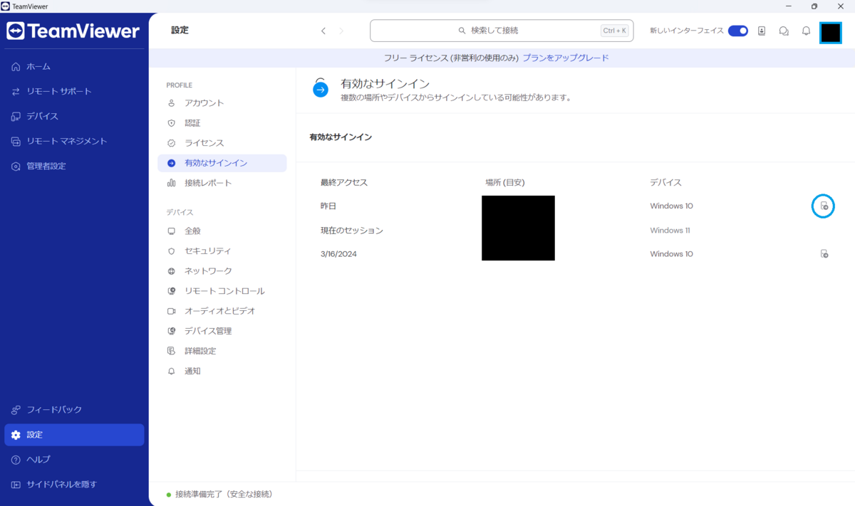The width and height of the screenshot is (855, 506).
Task: Click the monitor icon beside 全般
Action: tap(171, 231)
